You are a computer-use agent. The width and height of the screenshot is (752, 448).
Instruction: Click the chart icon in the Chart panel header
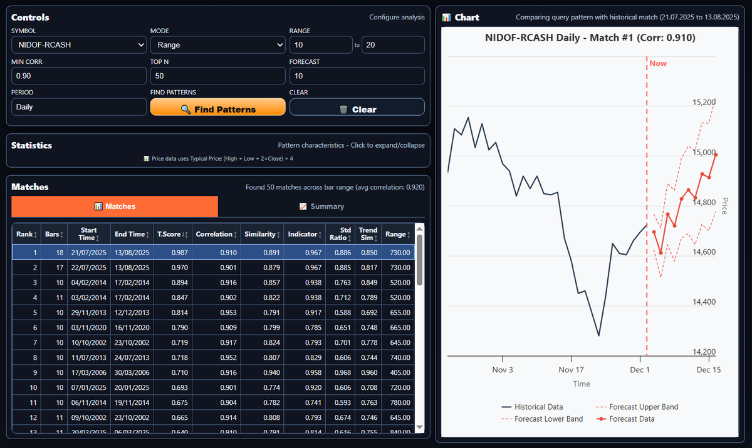point(446,17)
